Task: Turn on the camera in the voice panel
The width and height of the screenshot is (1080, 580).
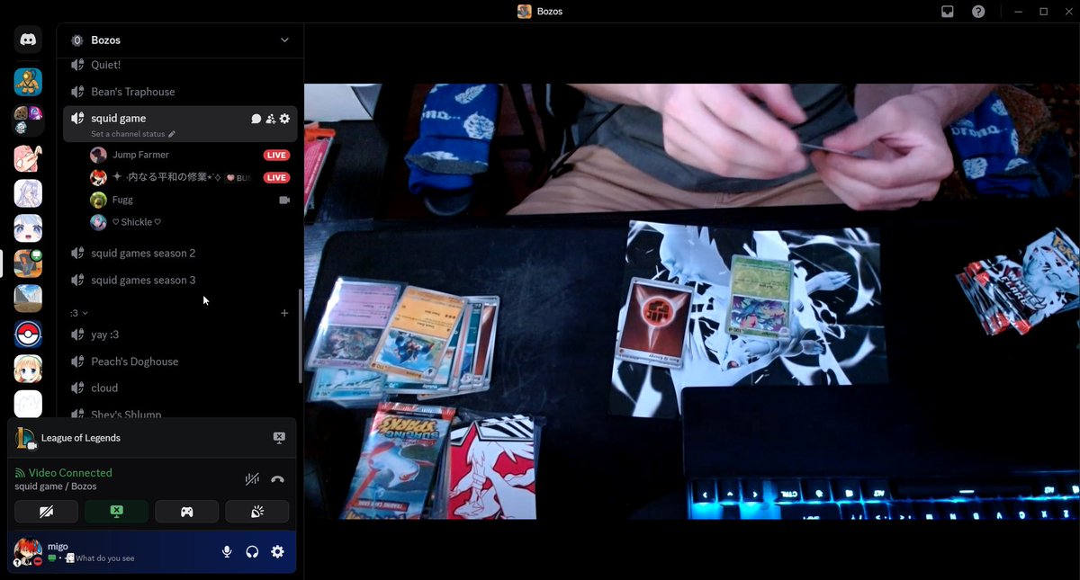Action: point(46,512)
